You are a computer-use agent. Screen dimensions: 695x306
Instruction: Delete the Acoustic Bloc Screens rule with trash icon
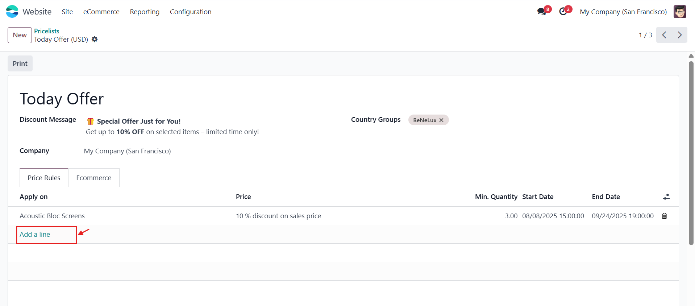[664, 216]
